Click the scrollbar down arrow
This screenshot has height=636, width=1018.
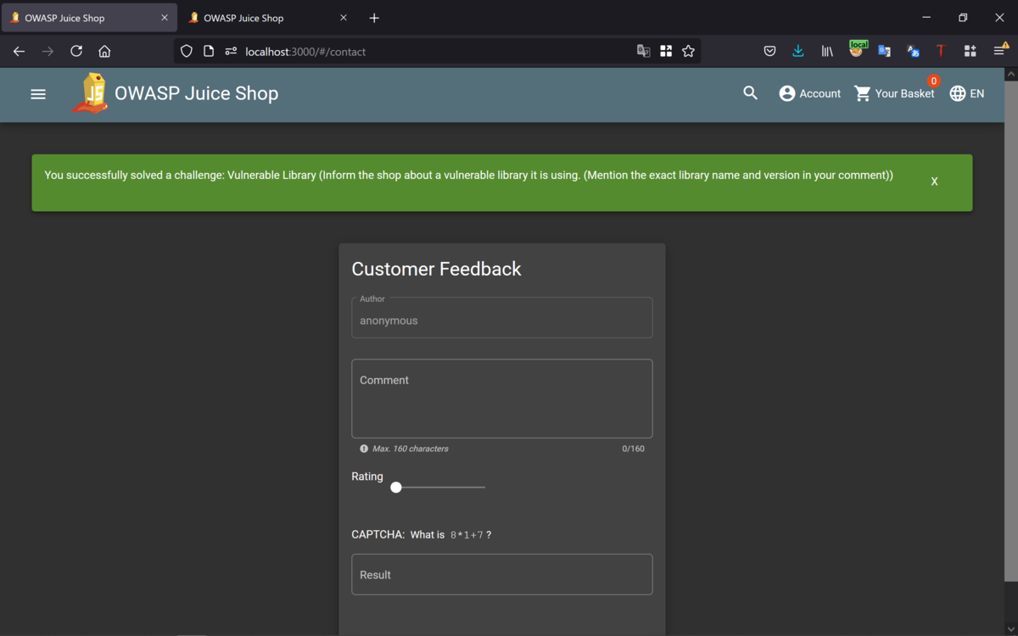coord(1010,628)
